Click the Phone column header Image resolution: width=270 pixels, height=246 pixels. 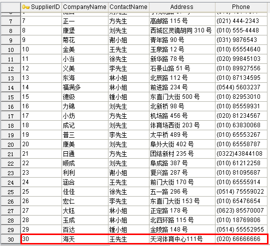241,7
